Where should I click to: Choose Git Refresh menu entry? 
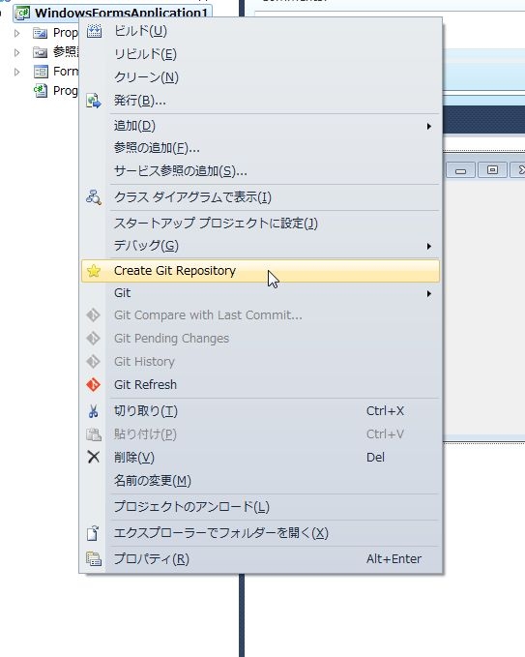(x=260, y=385)
